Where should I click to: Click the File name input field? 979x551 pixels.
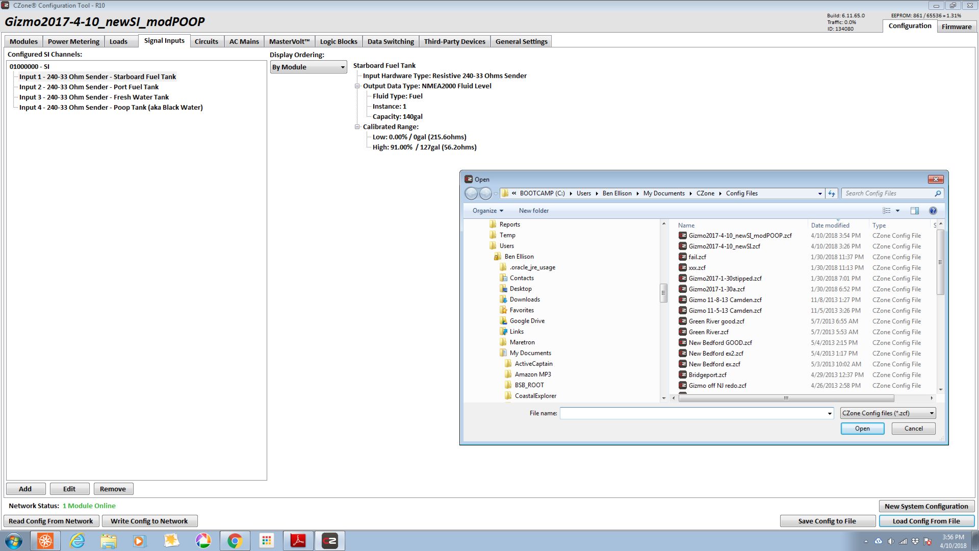pyautogui.click(x=692, y=413)
